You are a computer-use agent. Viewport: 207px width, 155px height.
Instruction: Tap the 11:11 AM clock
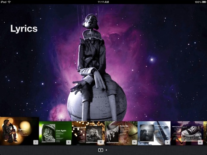click(x=103, y=2)
